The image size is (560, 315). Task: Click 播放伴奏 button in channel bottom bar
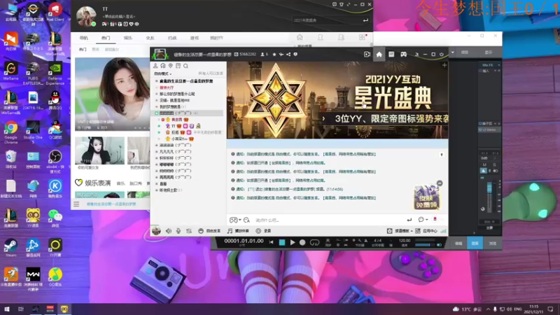click(238, 231)
